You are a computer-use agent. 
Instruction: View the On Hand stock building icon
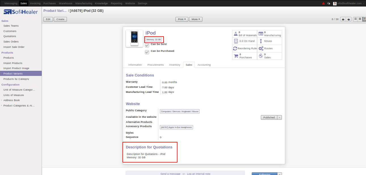coord(235,41)
